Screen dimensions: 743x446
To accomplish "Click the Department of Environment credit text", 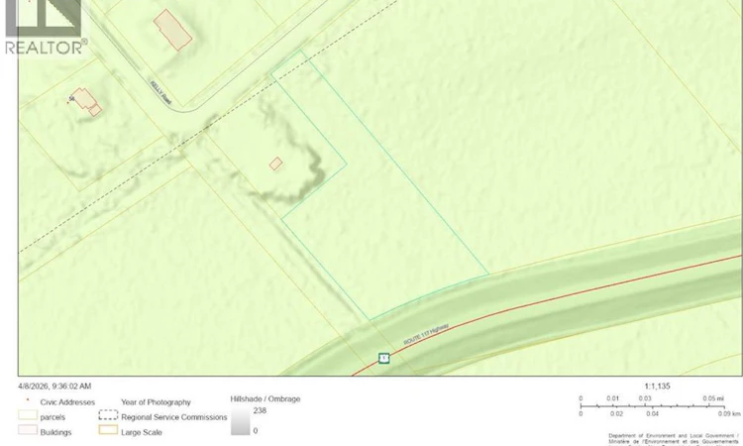I will click(x=674, y=439).
